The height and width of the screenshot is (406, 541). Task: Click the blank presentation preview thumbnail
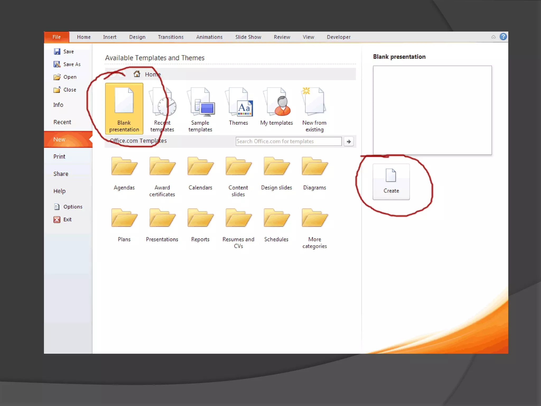[432, 110]
